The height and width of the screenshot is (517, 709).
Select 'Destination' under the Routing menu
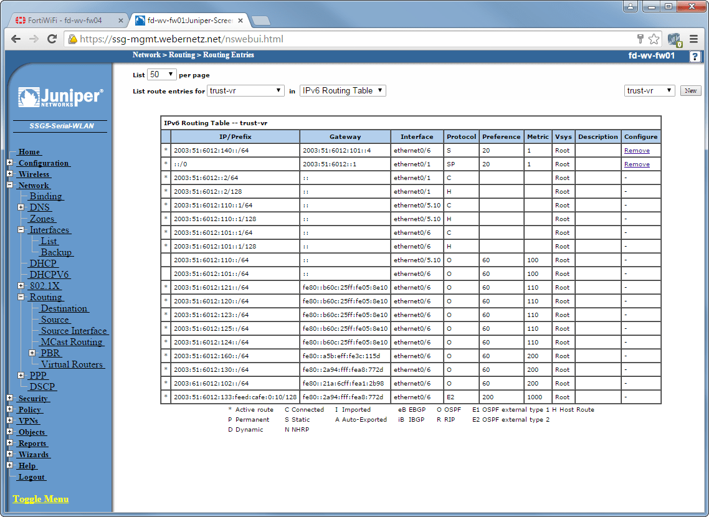point(64,308)
